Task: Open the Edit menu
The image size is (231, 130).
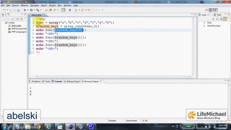Action: point(8,5)
